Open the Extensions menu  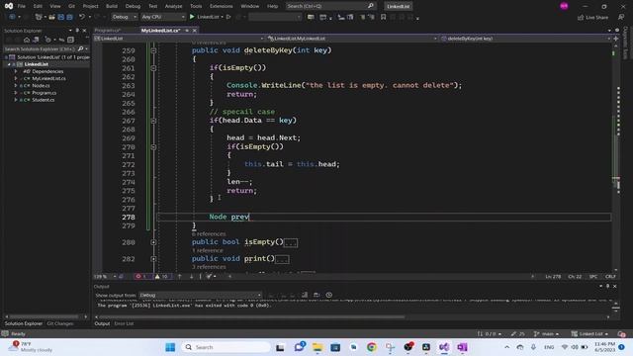pos(222,6)
